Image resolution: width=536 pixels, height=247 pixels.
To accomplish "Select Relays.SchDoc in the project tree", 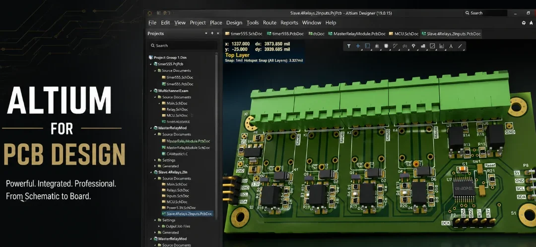I will [x=178, y=190].
